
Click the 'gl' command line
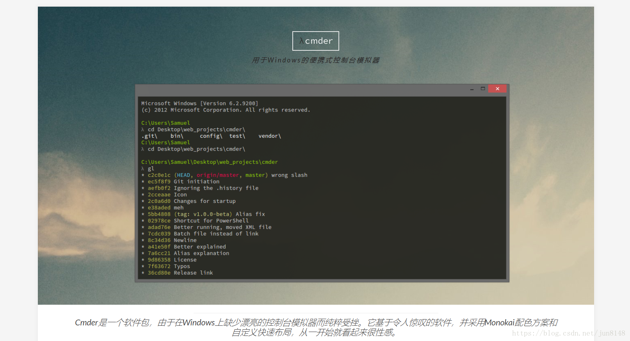pos(148,169)
